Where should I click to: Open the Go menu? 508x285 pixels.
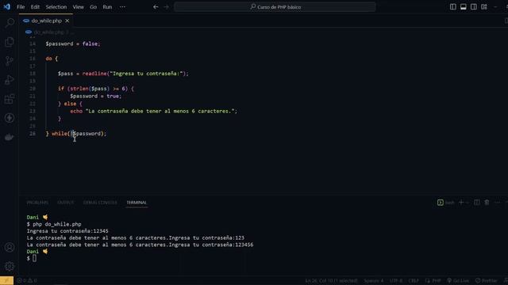click(x=94, y=7)
